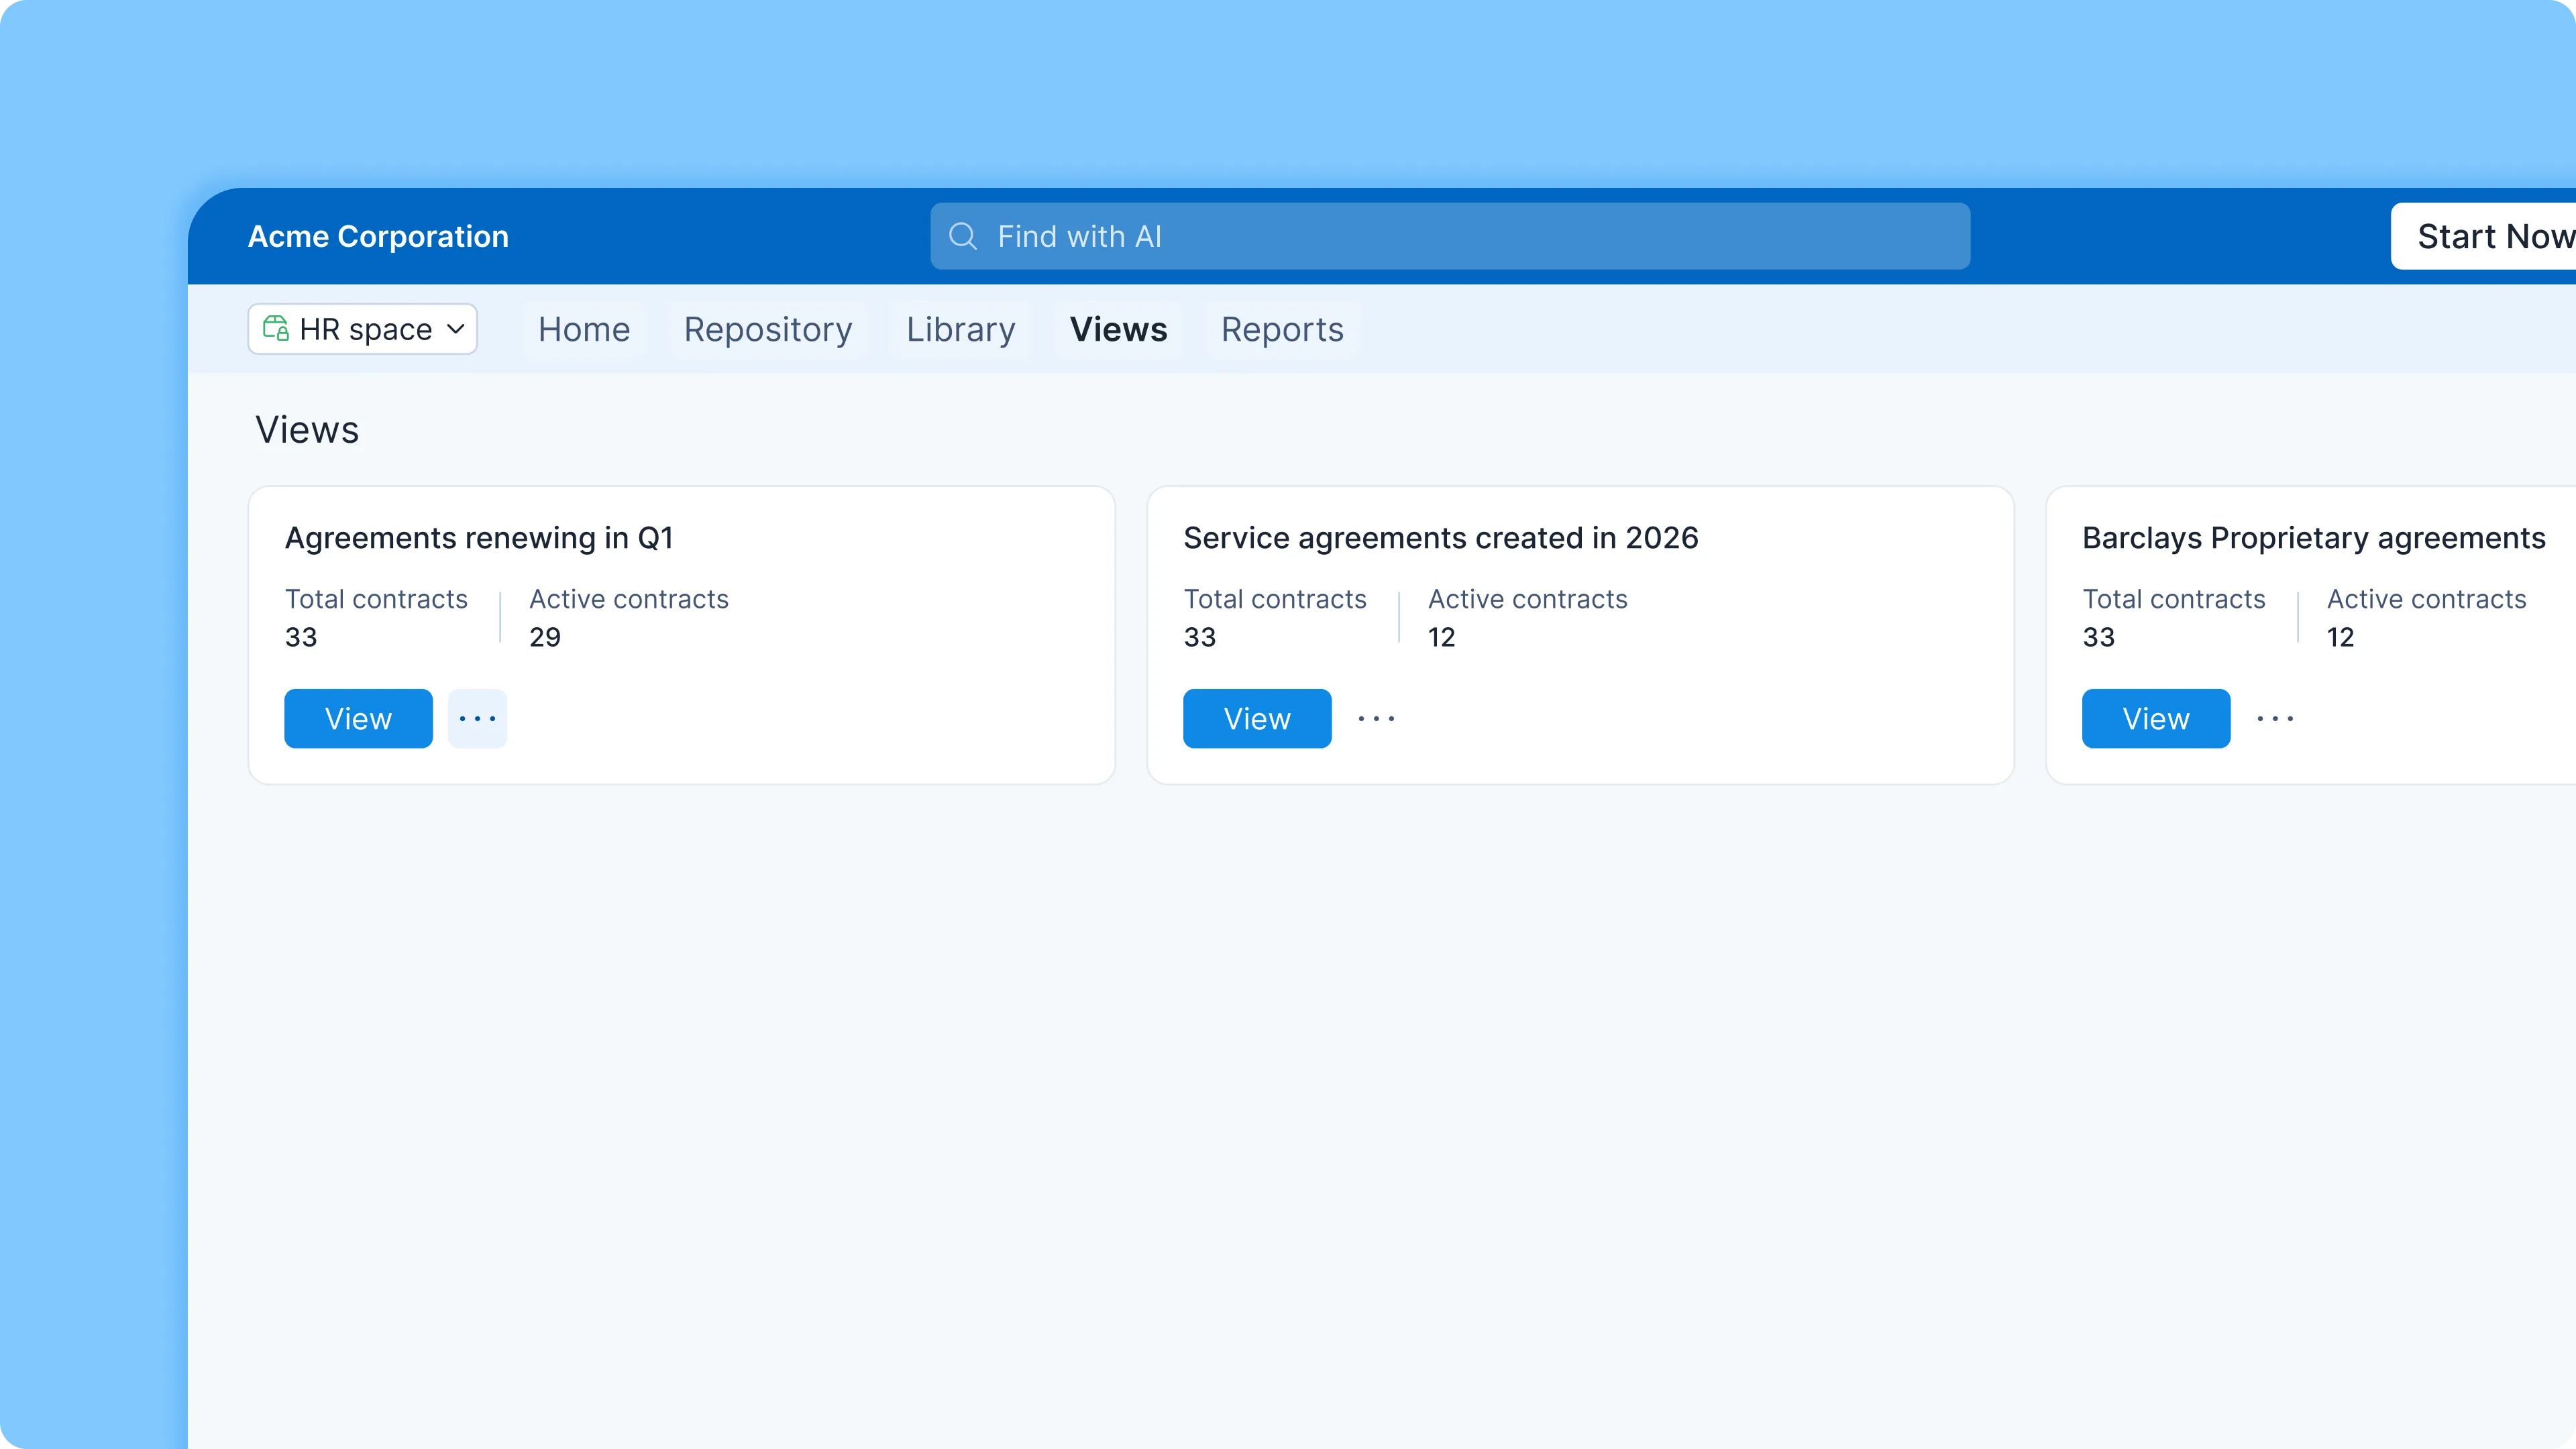Select the Library tab

(960, 329)
